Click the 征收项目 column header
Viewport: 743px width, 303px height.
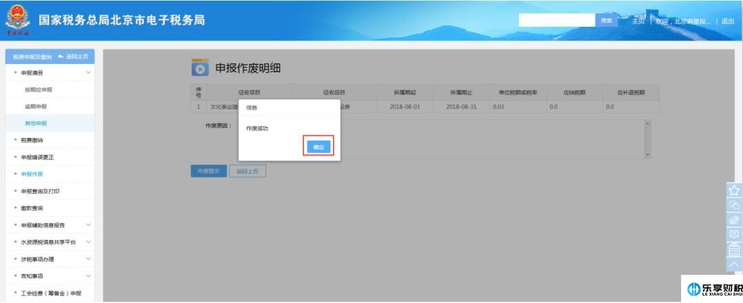tap(249, 93)
